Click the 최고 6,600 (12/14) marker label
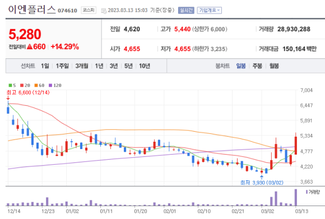 [28, 92]
